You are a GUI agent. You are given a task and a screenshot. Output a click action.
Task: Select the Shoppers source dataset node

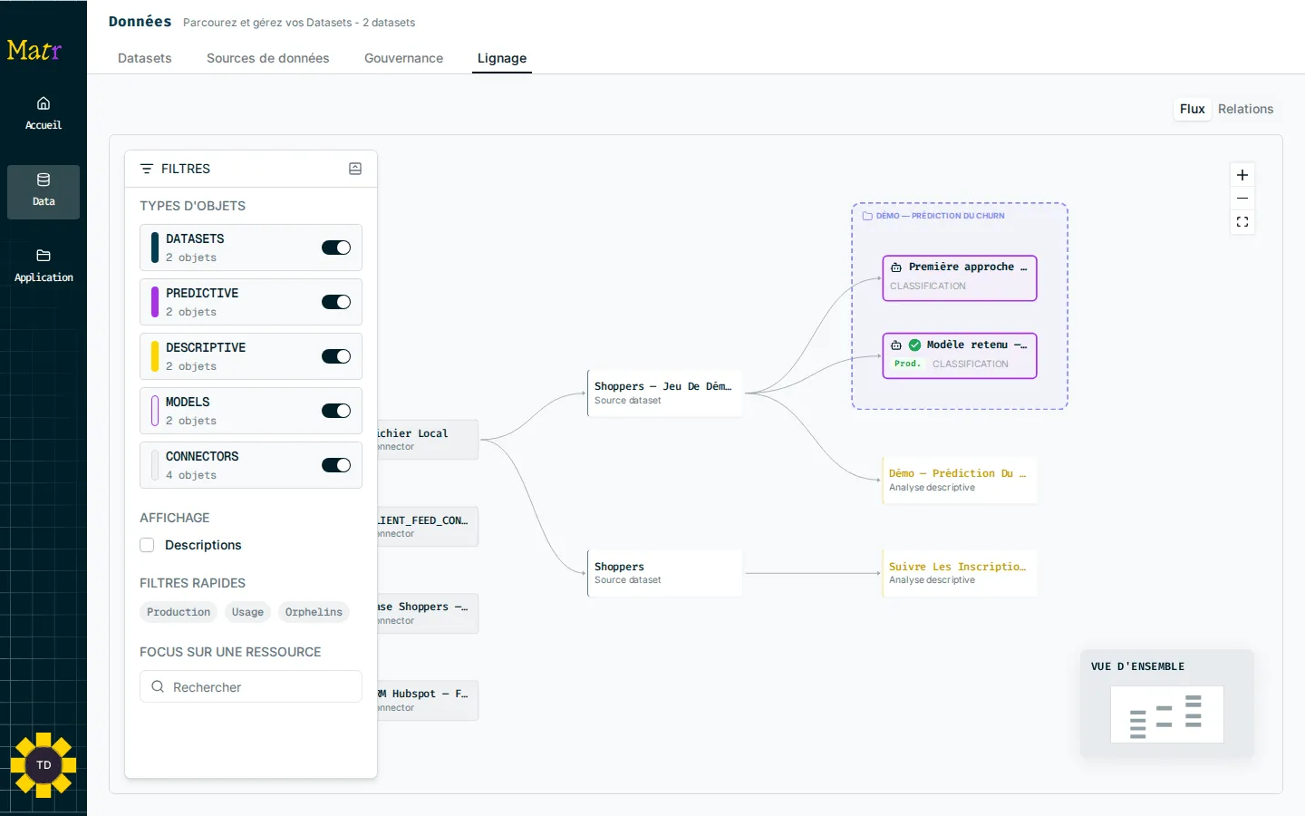665,573
